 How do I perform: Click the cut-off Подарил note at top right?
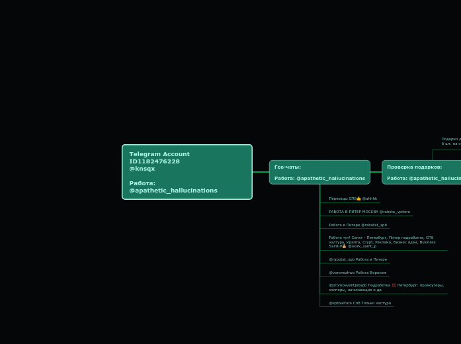point(451,142)
